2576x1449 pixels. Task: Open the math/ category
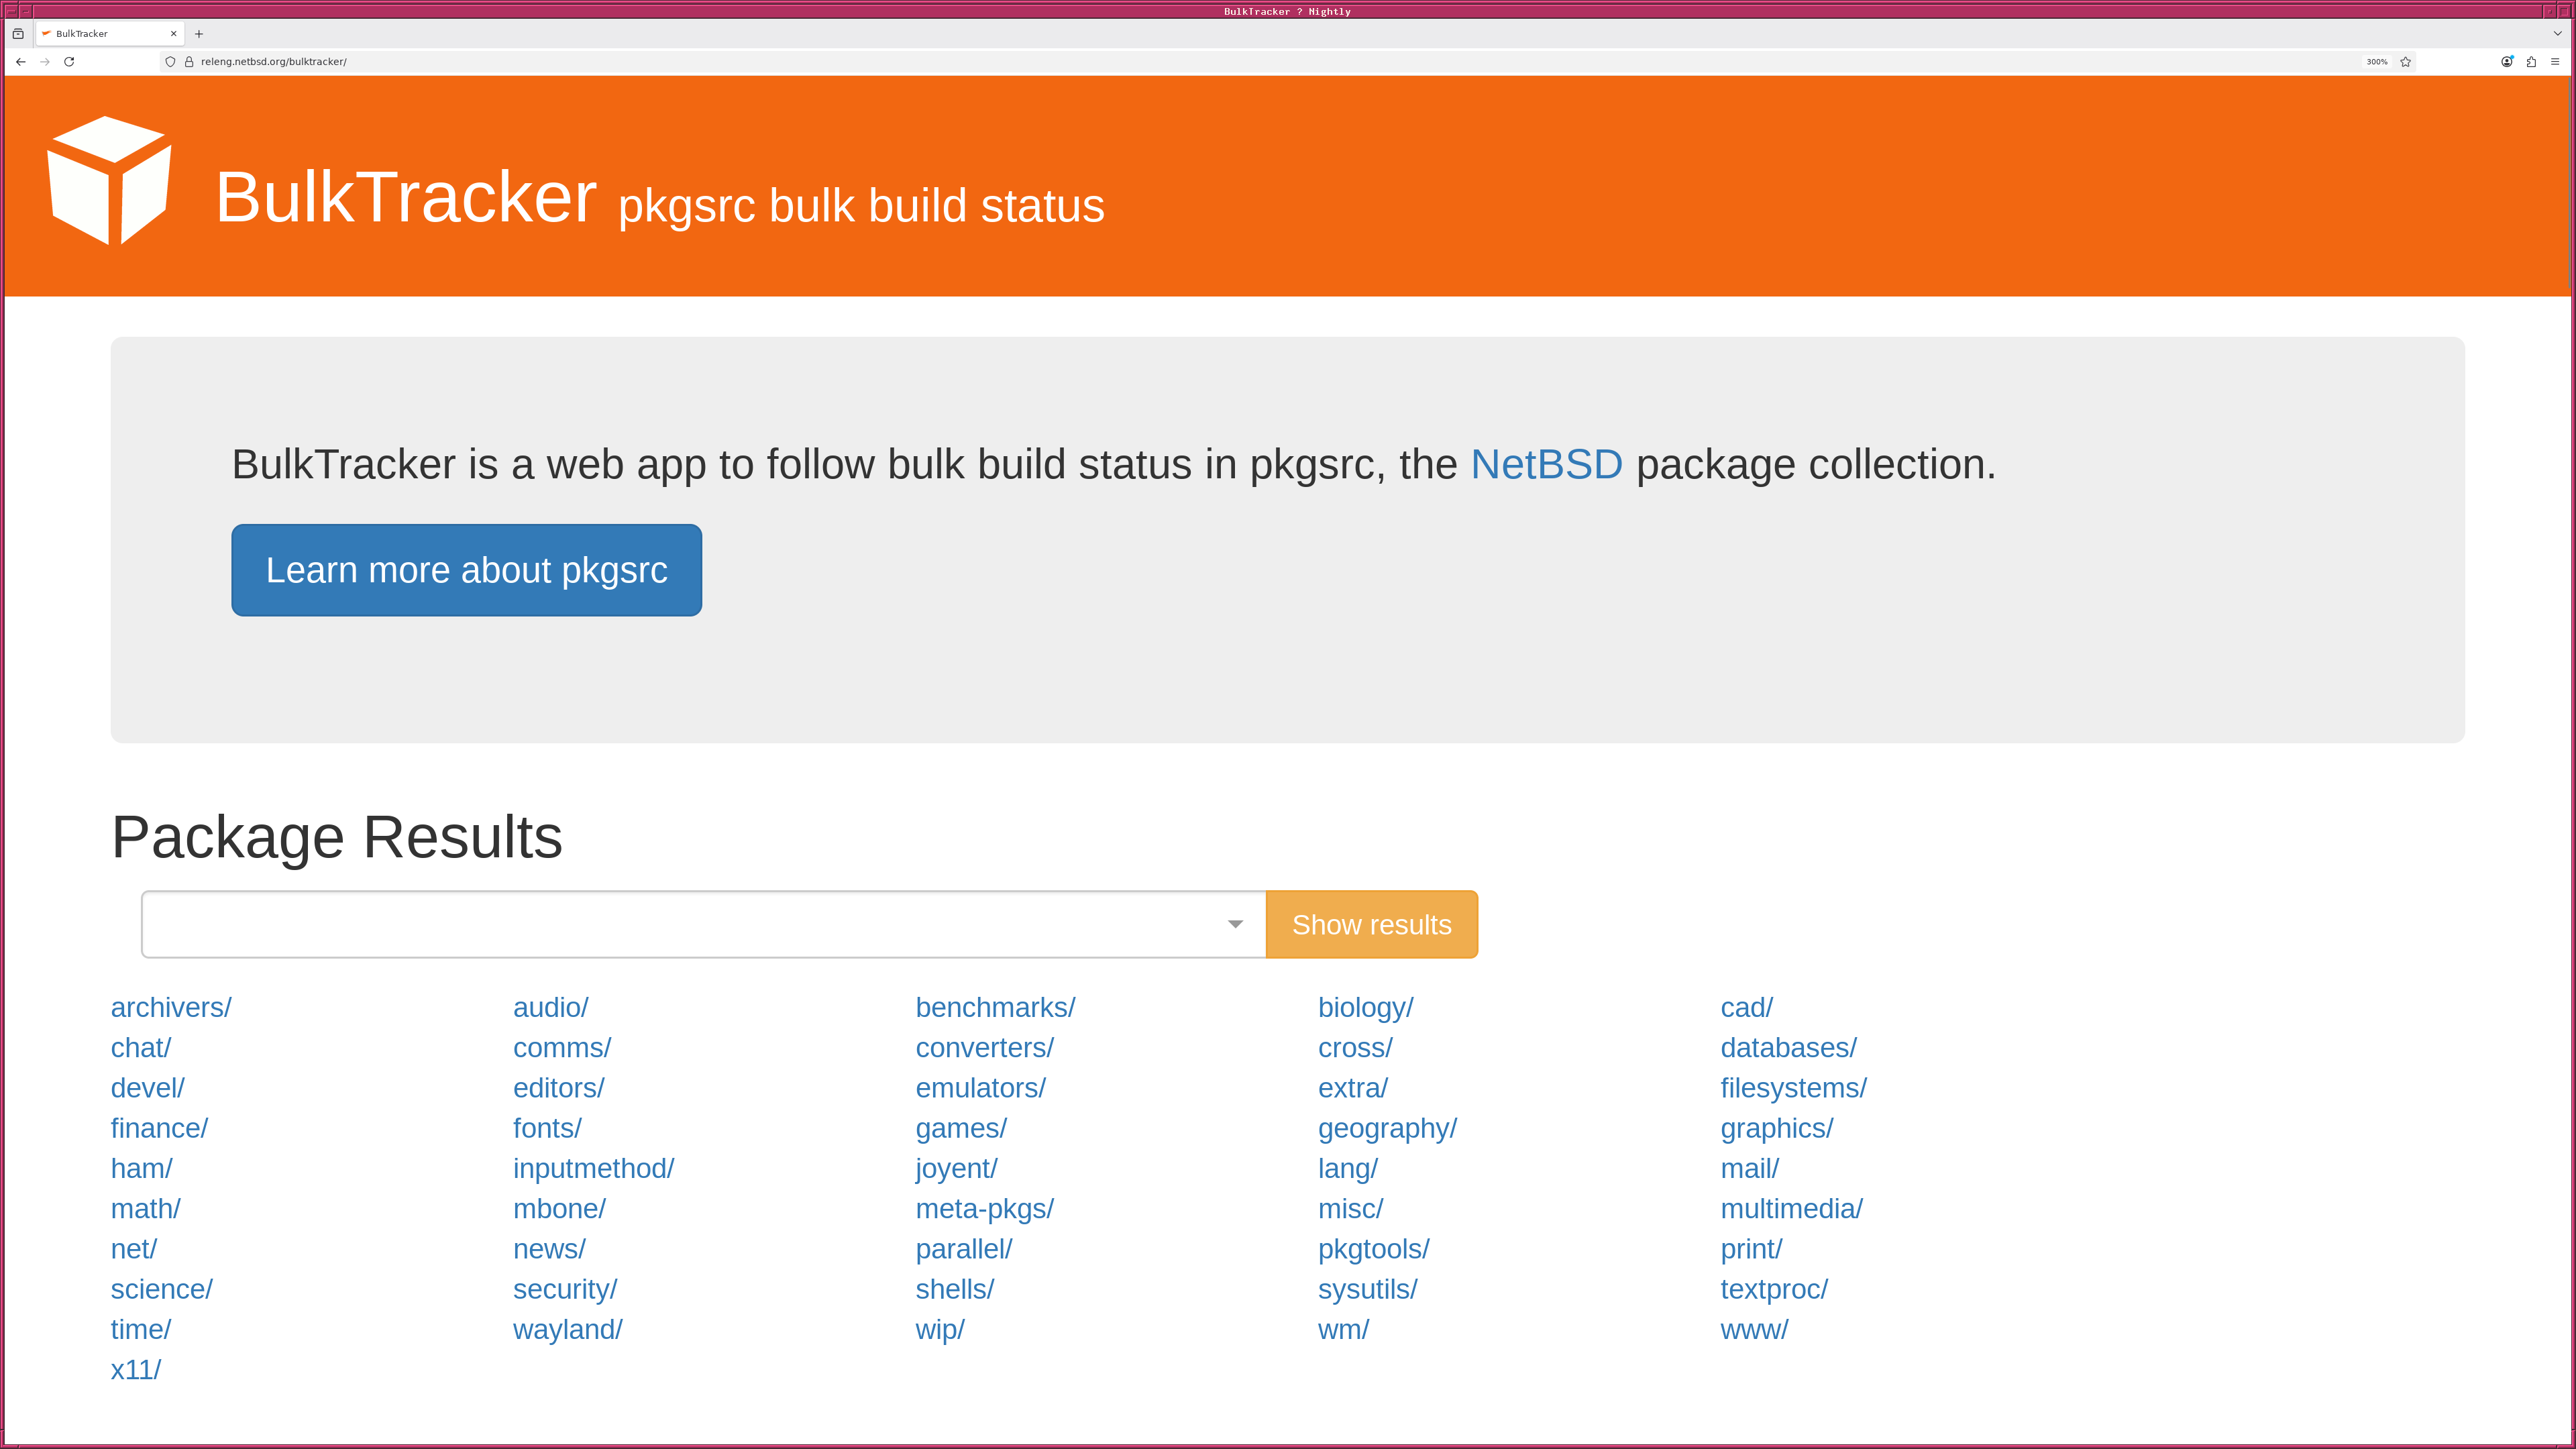[146, 1209]
